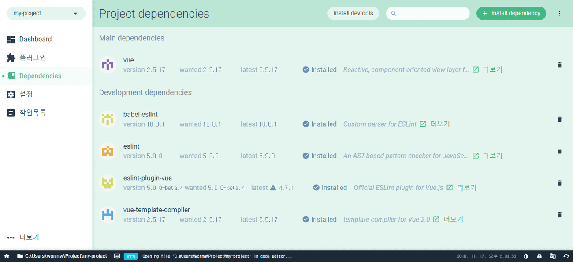Switch to the 플러그인 sidebar section
This screenshot has width=573, height=262.
click(x=32, y=58)
